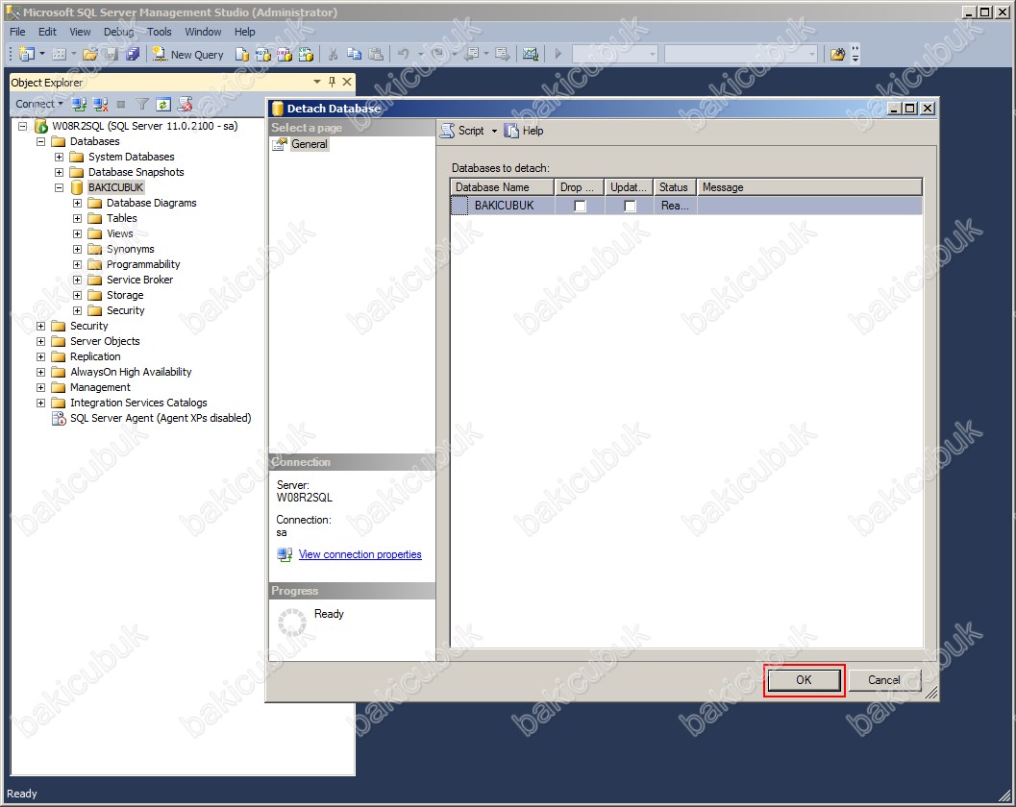The image size is (1016, 807).
Task: Click the Script icon in Detach dialog
Action: tap(448, 131)
